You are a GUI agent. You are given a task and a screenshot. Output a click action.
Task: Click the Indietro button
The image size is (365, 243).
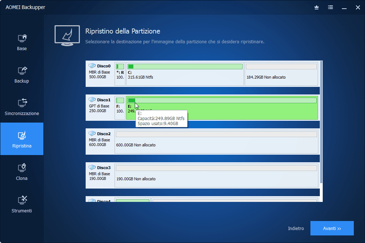point(296,228)
